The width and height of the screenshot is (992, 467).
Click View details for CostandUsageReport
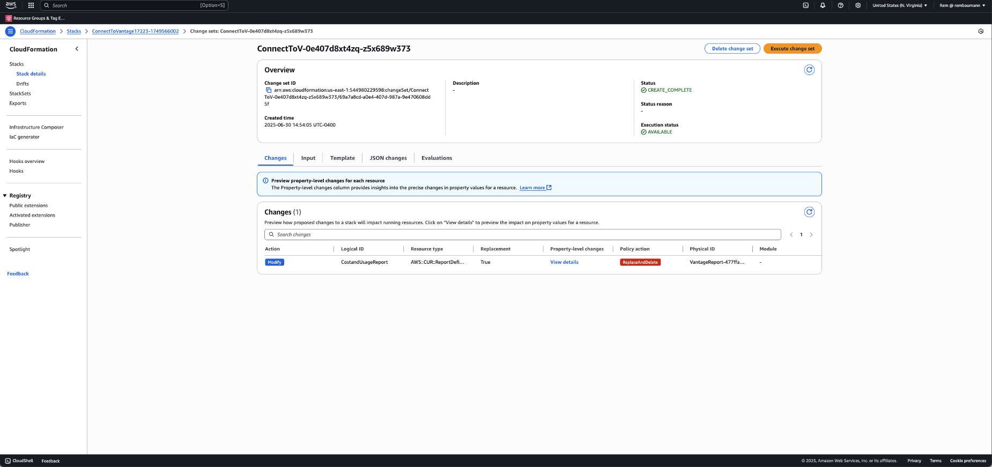564,262
